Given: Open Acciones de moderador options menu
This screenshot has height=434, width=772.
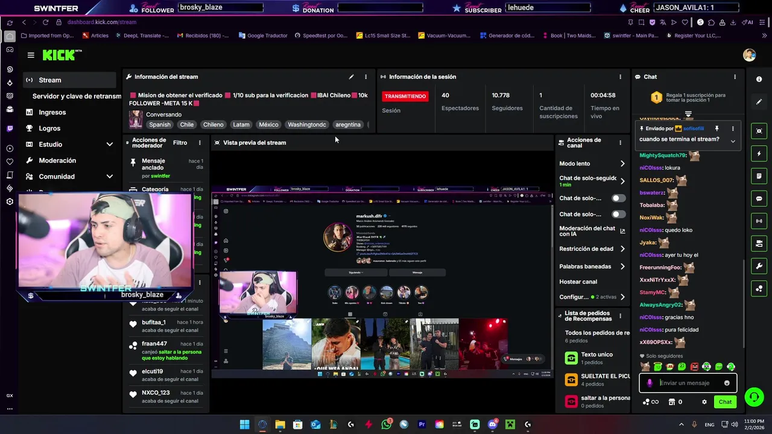Looking at the screenshot, I should [x=200, y=143].
